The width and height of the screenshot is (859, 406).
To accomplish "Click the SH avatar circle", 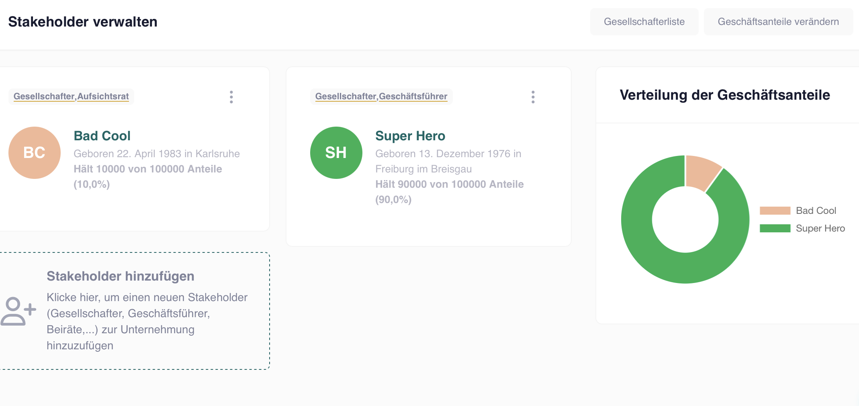I will (x=336, y=153).
